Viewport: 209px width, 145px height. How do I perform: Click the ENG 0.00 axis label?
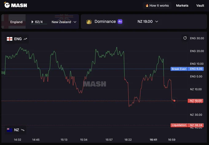point(196,77)
